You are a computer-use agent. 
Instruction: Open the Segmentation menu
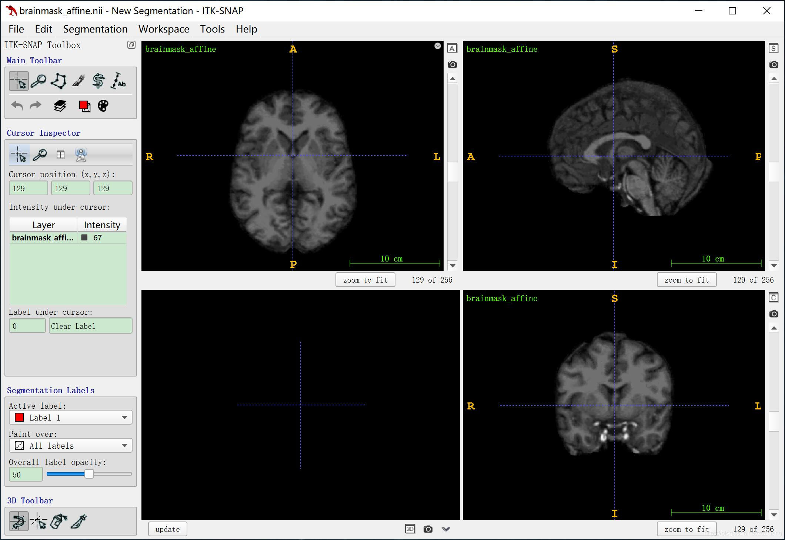click(x=96, y=28)
